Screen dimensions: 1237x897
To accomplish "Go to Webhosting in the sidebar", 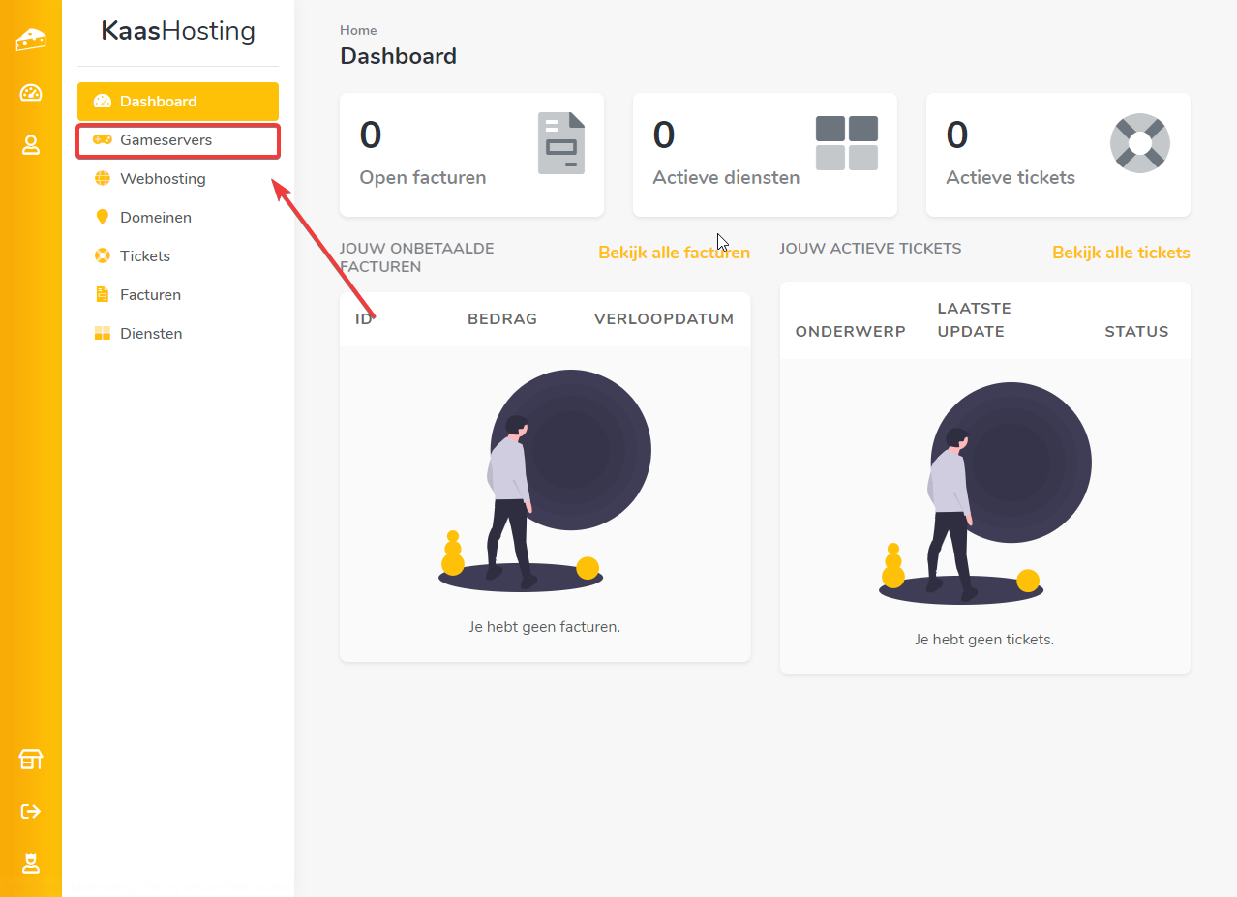I will (x=163, y=179).
